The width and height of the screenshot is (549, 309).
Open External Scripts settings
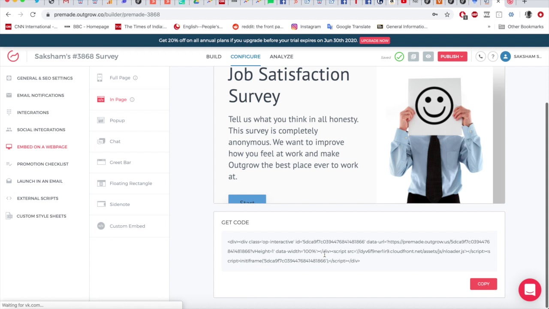pos(37,198)
